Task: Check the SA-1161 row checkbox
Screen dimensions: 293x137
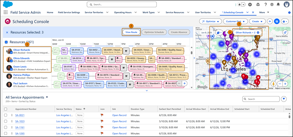Action: (x=5, y=128)
